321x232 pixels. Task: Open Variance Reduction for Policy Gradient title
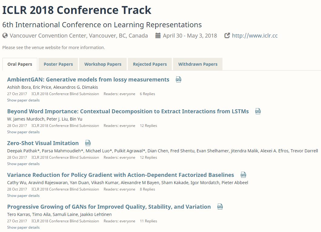click(x=121, y=175)
